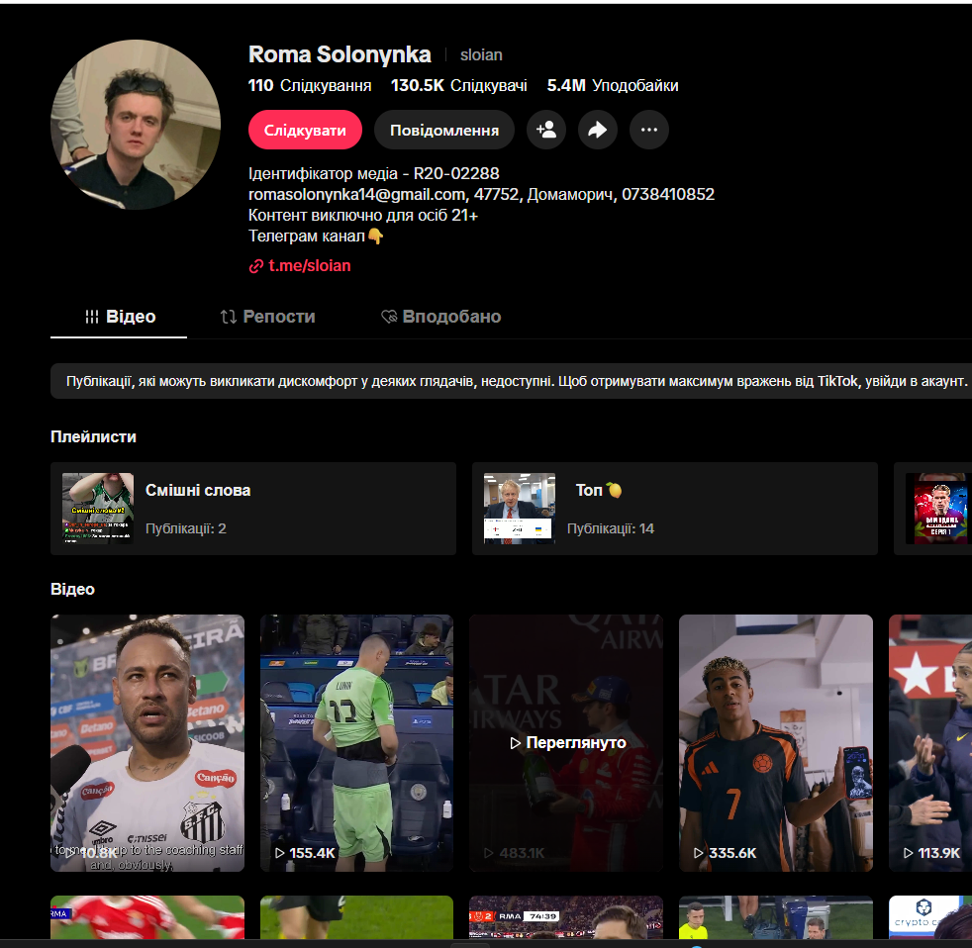Click the share arrow icon
Image resolution: width=972 pixels, height=948 pixels.
[598, 130]
